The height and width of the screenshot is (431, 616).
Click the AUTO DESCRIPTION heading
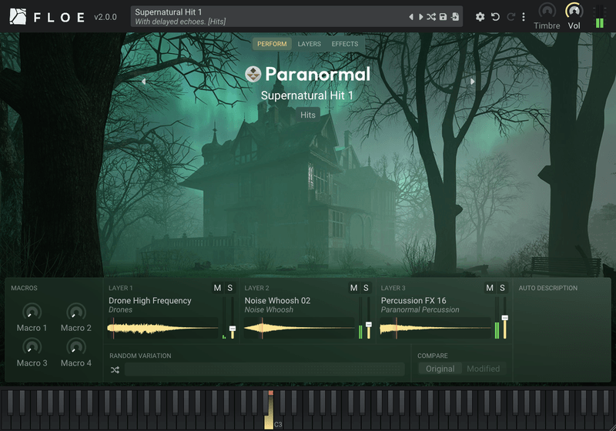tap(548, 288)
